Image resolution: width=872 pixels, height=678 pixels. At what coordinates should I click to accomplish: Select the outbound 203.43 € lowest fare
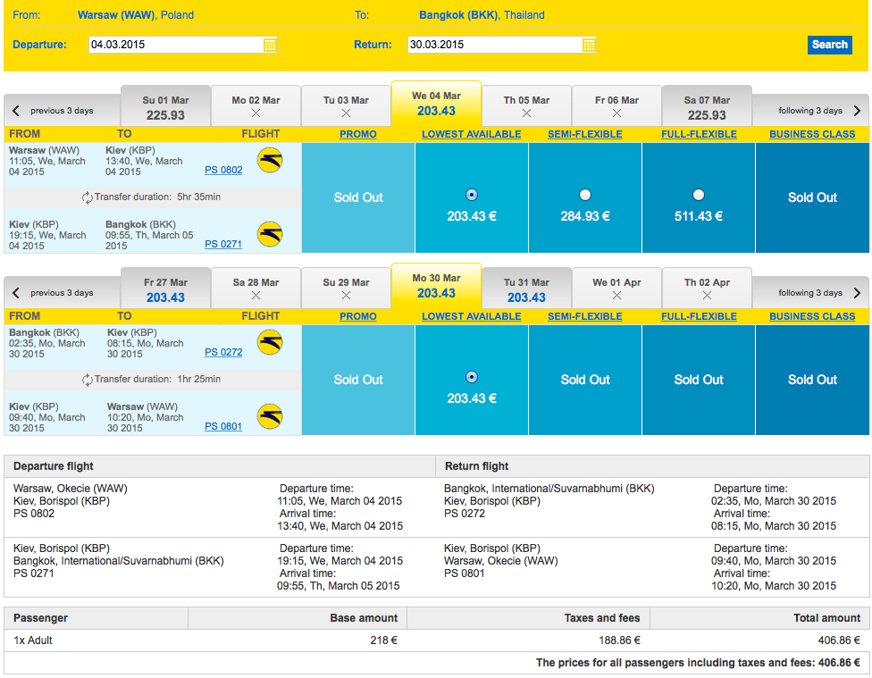tap(472, 195)
